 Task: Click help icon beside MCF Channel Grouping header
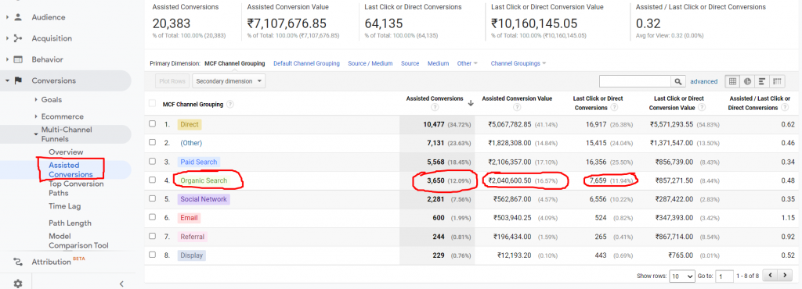pyautogui.click(x=230, y=104)
